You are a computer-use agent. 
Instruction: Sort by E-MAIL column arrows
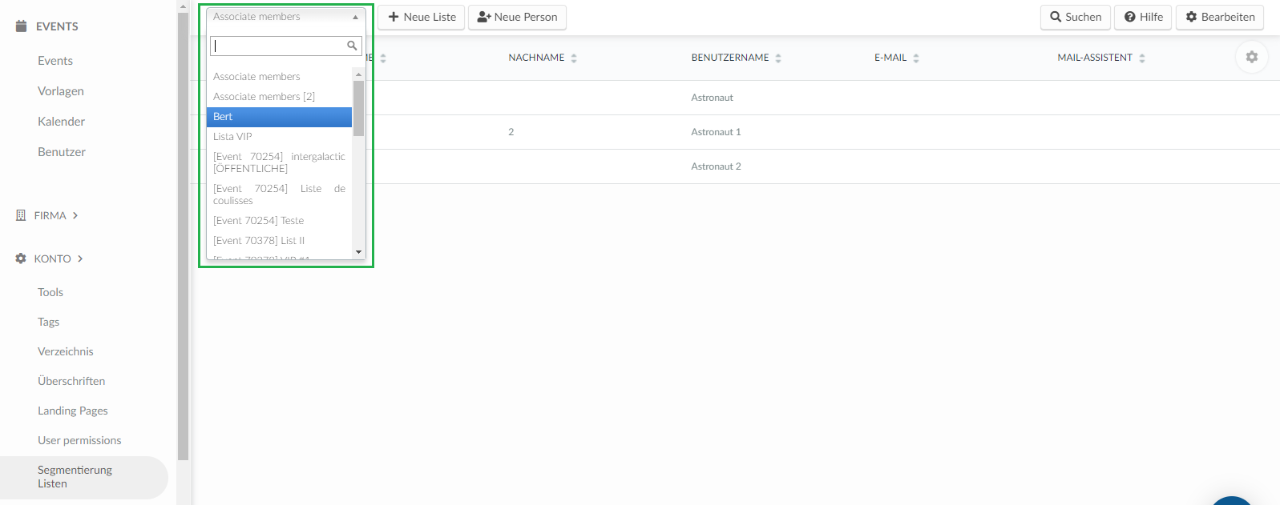[x=916, y=58]
